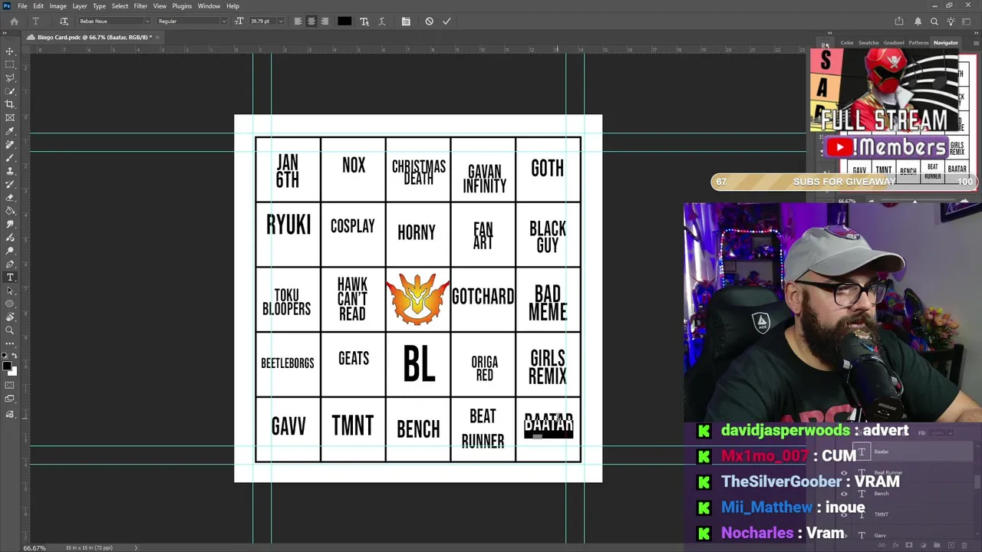Open the File menu
Viewport: 982px width, 552px height.
(x=22, y=6)
